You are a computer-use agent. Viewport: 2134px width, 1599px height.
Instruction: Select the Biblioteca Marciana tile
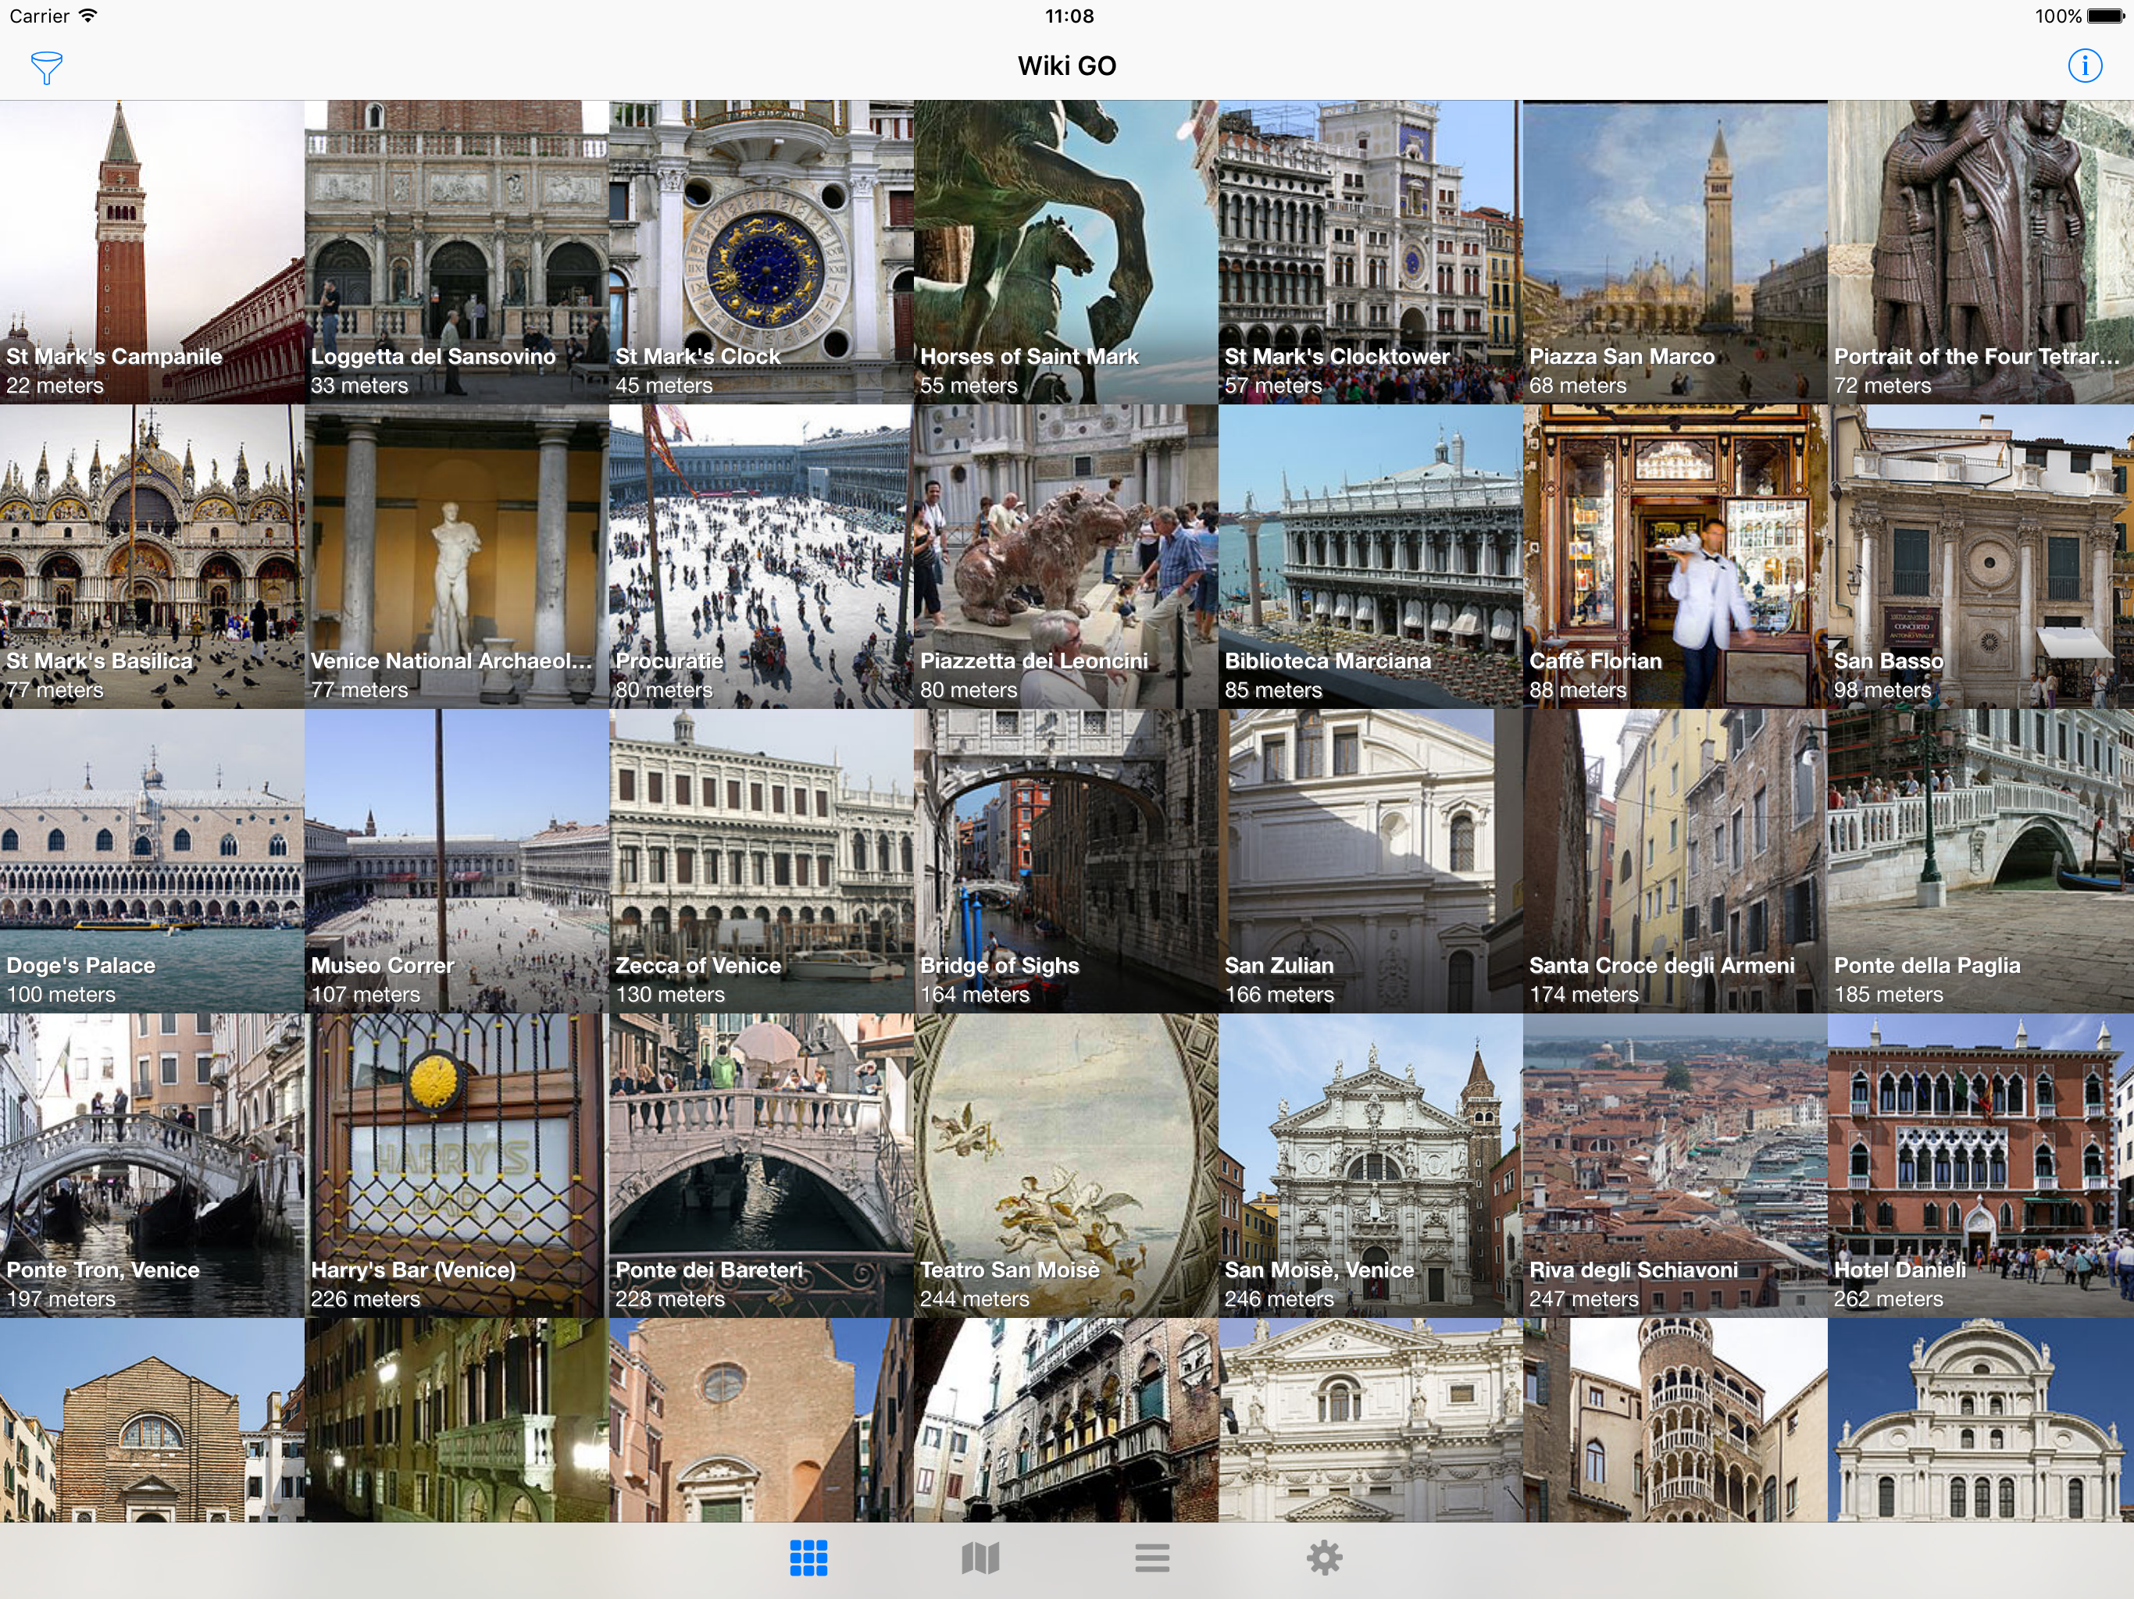(x=1370, y=557)
